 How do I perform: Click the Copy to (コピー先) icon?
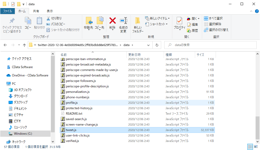(100, 21)
